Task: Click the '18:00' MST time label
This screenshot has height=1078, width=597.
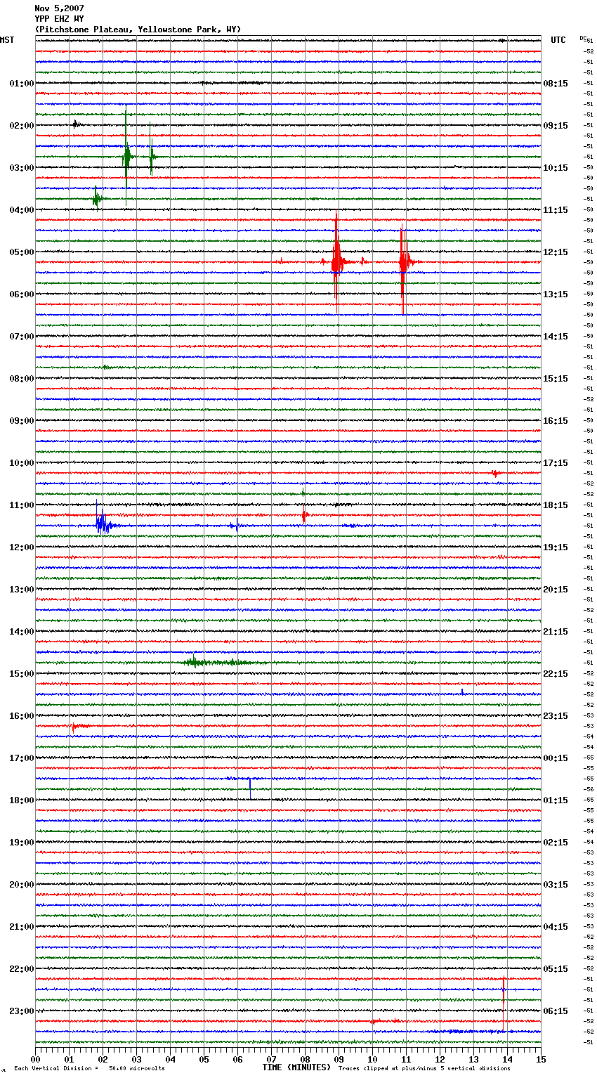Action: pyautogui.click(x=22, y=800)
